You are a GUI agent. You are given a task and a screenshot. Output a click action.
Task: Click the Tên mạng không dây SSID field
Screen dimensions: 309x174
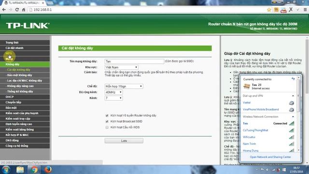pyautogui.click(x=134, y=61)
